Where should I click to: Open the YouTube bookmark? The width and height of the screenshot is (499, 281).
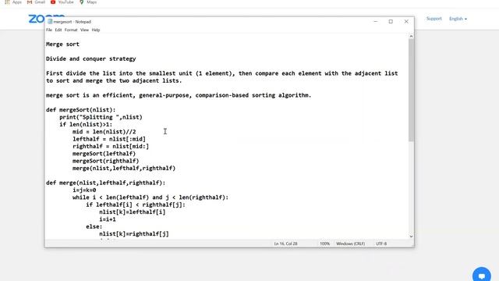pyautogui.click(x=62, y=2)
